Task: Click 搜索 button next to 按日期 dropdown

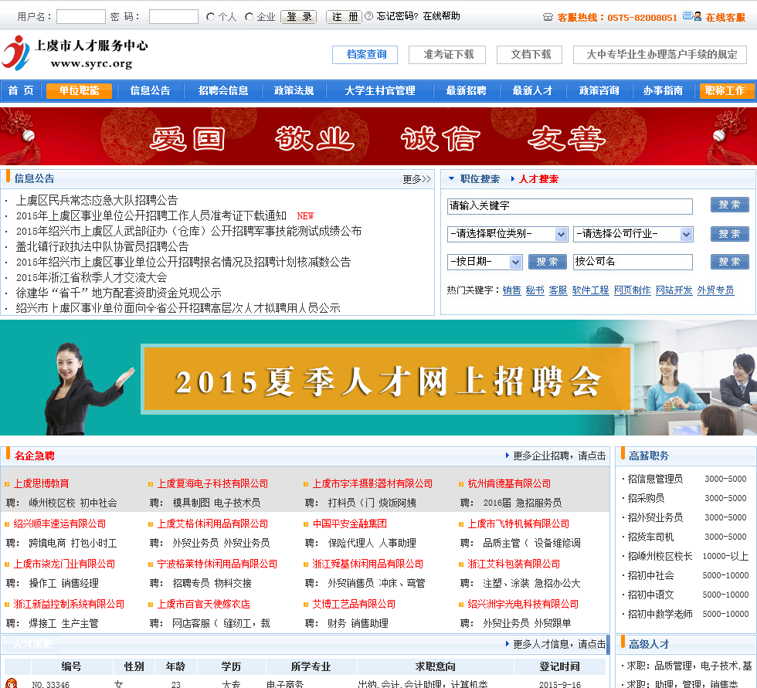Action: pos(548,262)
